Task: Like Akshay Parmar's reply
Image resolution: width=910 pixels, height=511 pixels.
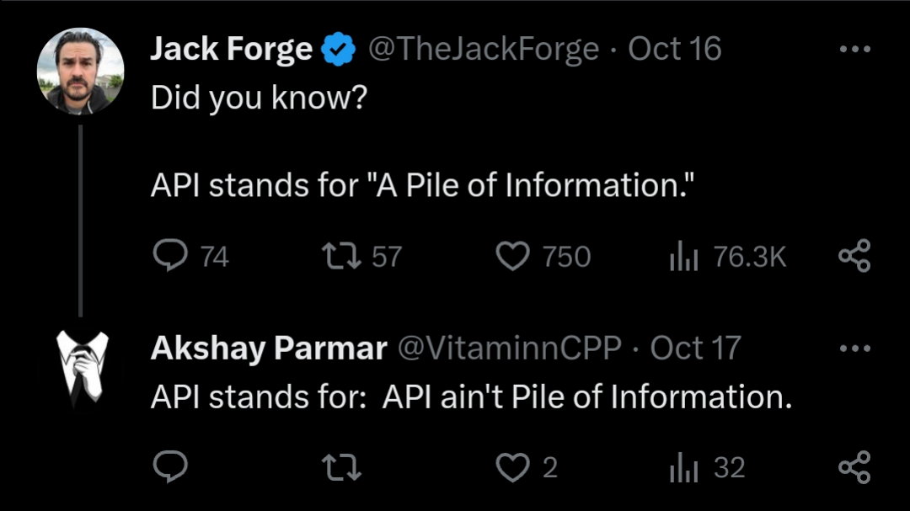Action: (512, 467)
